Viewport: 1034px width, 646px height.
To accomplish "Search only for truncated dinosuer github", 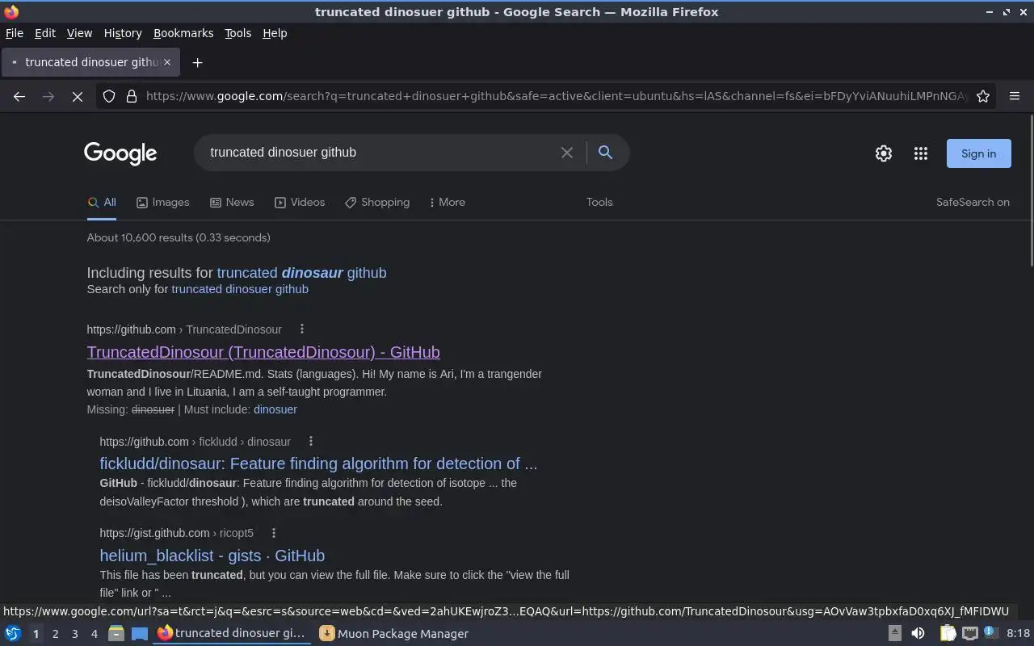I will click(x=240, y=288).
